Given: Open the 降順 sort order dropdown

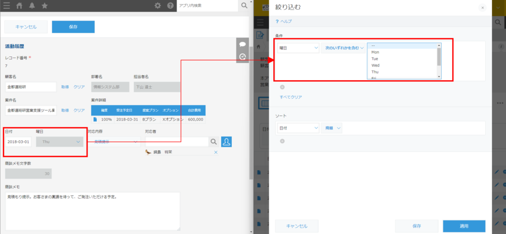Looking at the screenshot, I should coord(332,128).
